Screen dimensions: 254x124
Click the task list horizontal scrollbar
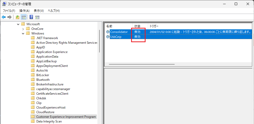click(142, 64)
